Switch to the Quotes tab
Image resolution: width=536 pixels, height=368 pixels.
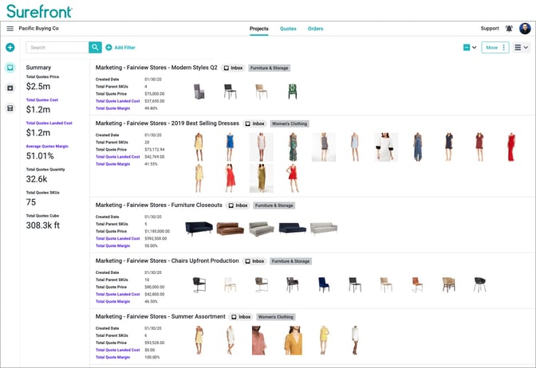pyautogui.click(x=288, y=29)
